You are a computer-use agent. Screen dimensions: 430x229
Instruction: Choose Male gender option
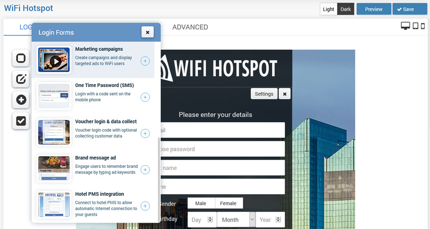[201, 203]
